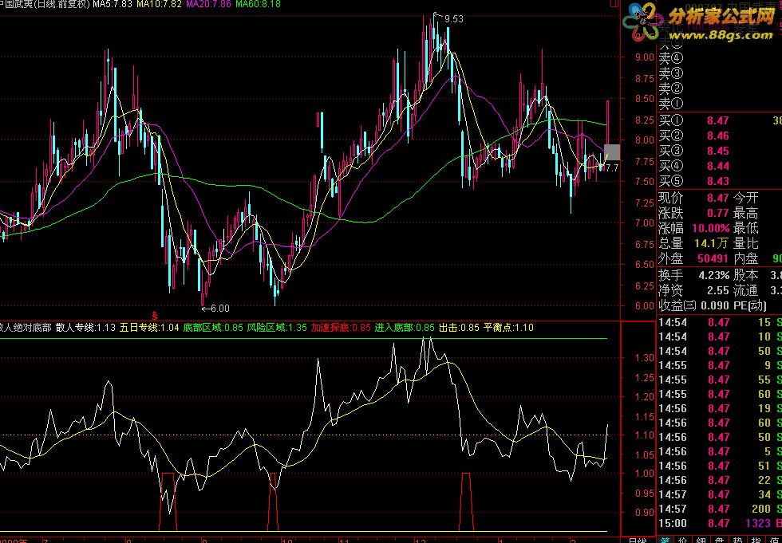The width and height of the screenshot is (782, 543).
Task: Open the 细 details tab
Action: pyautogui.click(x=701, y=540)
